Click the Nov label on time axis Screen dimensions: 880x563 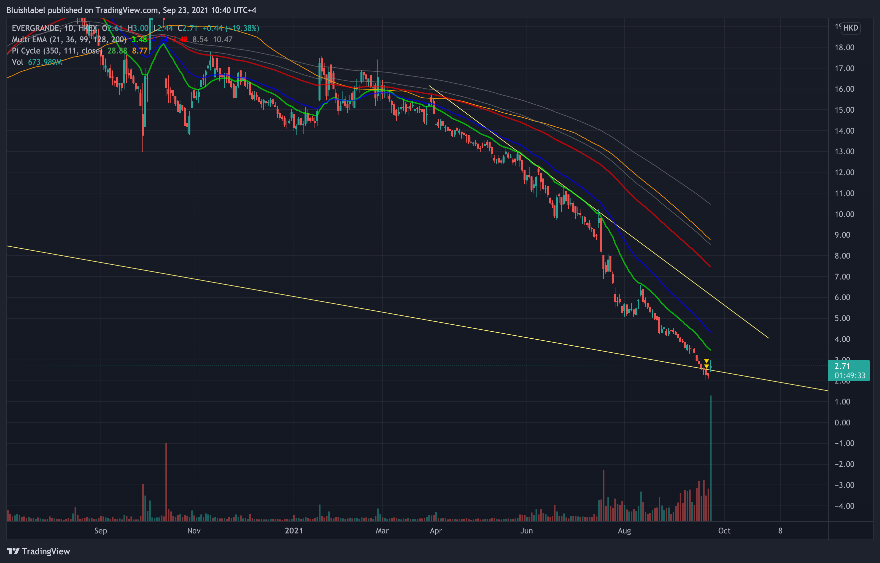[x=194, y=530]
